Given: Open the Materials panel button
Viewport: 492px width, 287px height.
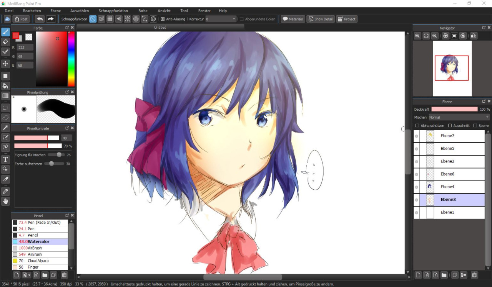Looking at the screenshot, I should (293, 19).
